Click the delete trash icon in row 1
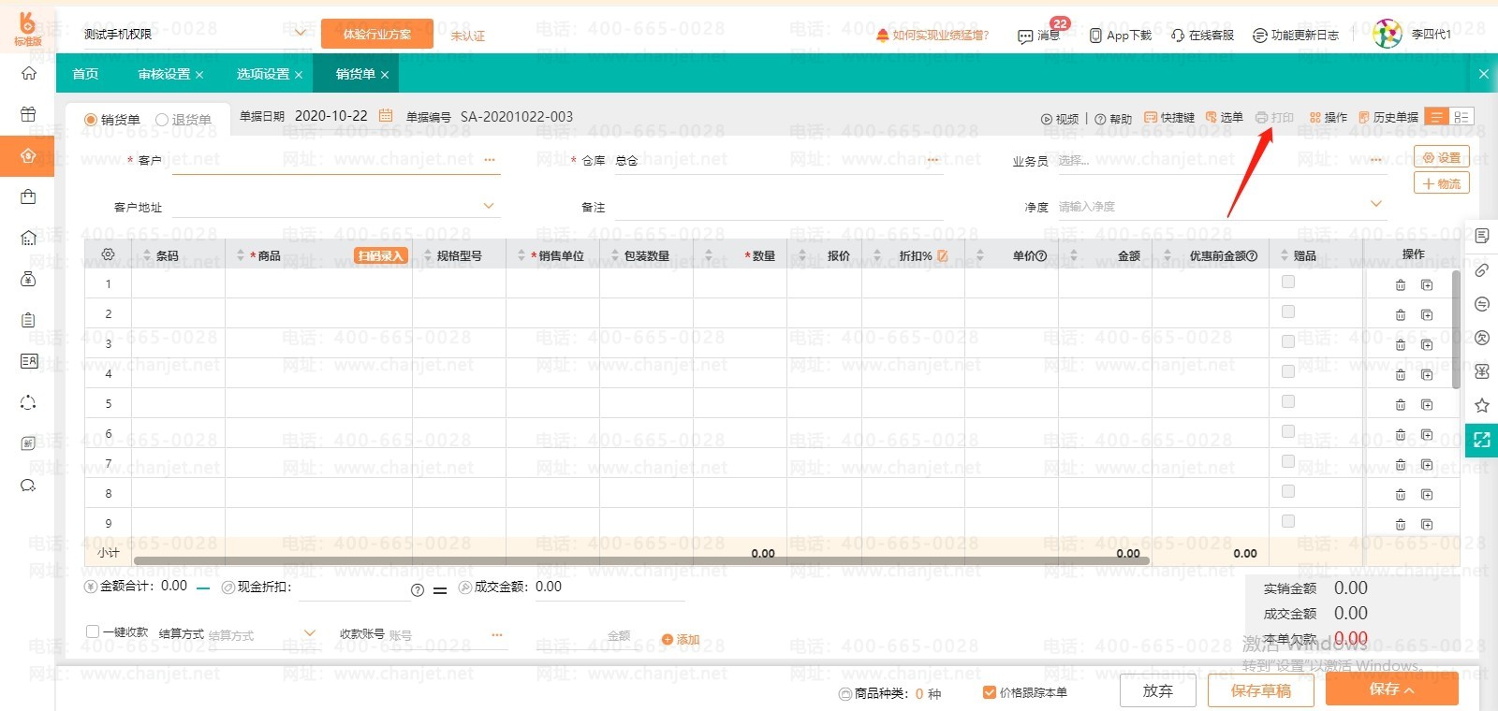1498x711 pixels. coord(1401,285)
